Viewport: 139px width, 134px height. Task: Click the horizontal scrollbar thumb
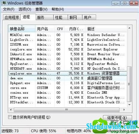click(x=67, y=110)
